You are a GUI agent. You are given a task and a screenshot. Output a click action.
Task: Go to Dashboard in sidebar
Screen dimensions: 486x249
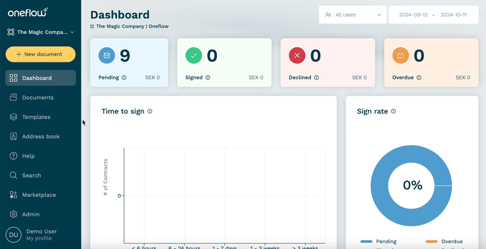coord(41,78)
